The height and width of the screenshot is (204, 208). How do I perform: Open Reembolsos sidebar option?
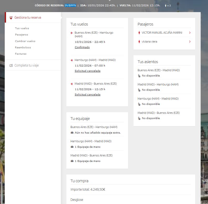(x=23, y=48)
